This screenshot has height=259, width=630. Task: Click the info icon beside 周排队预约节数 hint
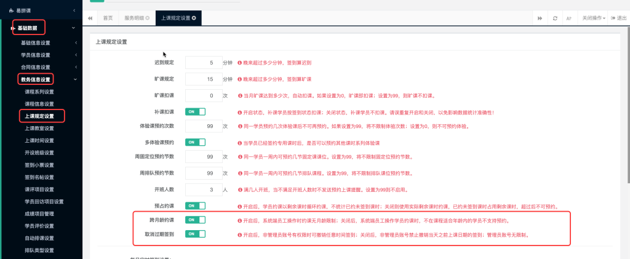(x=239, y=173)
